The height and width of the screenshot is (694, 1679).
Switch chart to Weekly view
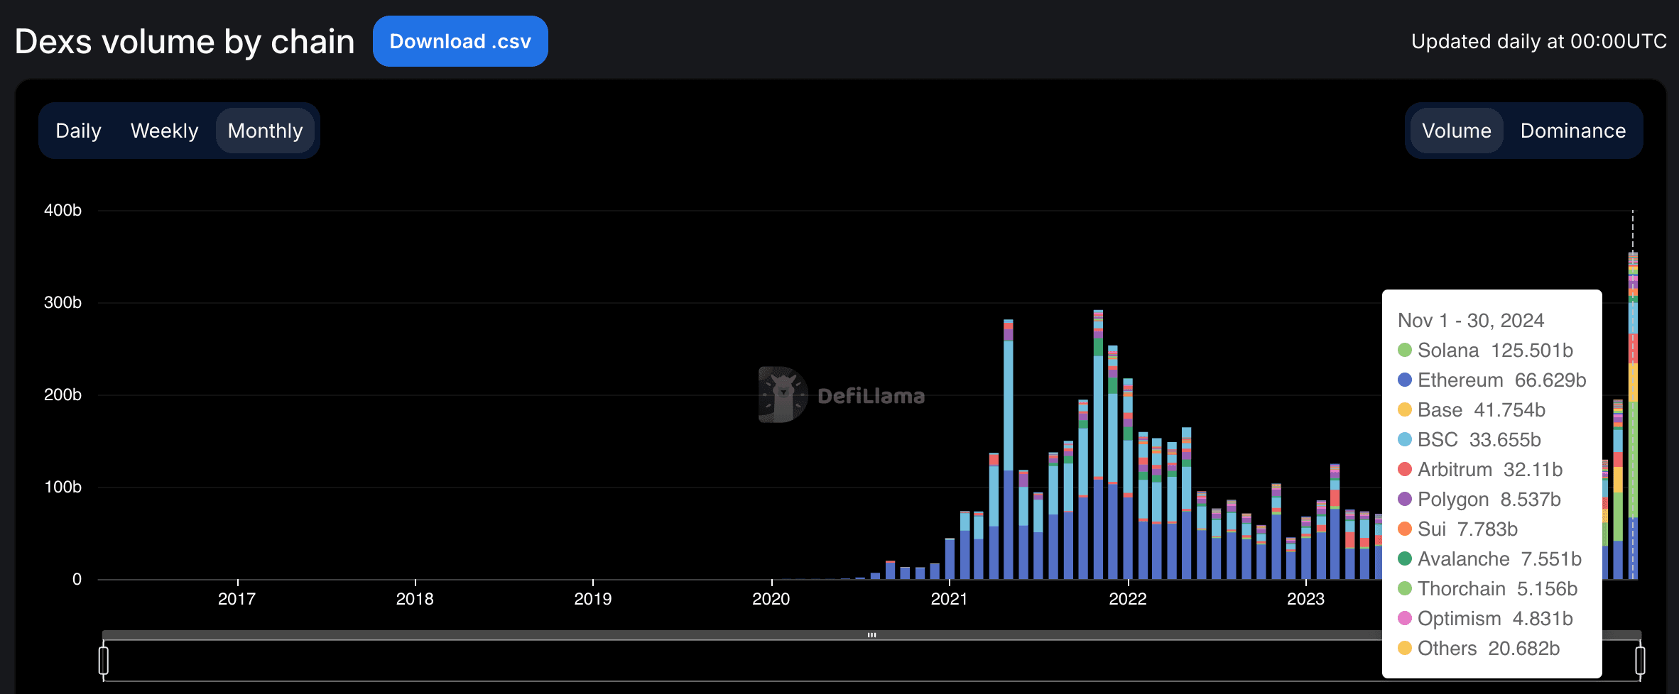(x=164, y=131)
